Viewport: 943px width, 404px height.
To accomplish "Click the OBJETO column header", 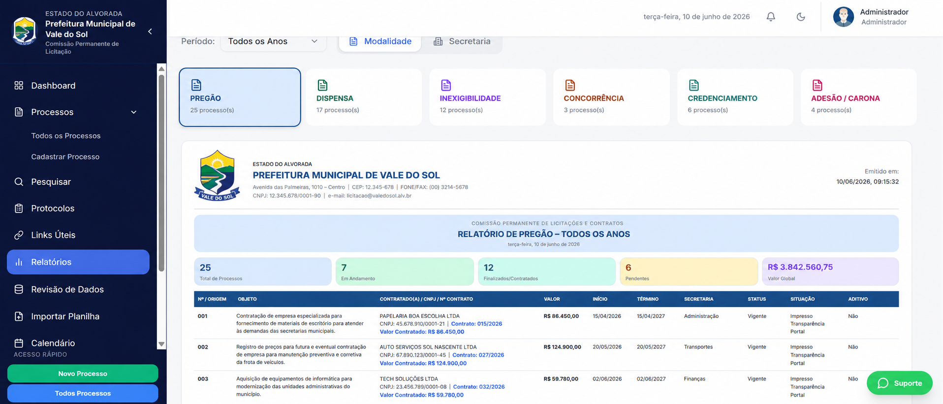I will 247,299.
